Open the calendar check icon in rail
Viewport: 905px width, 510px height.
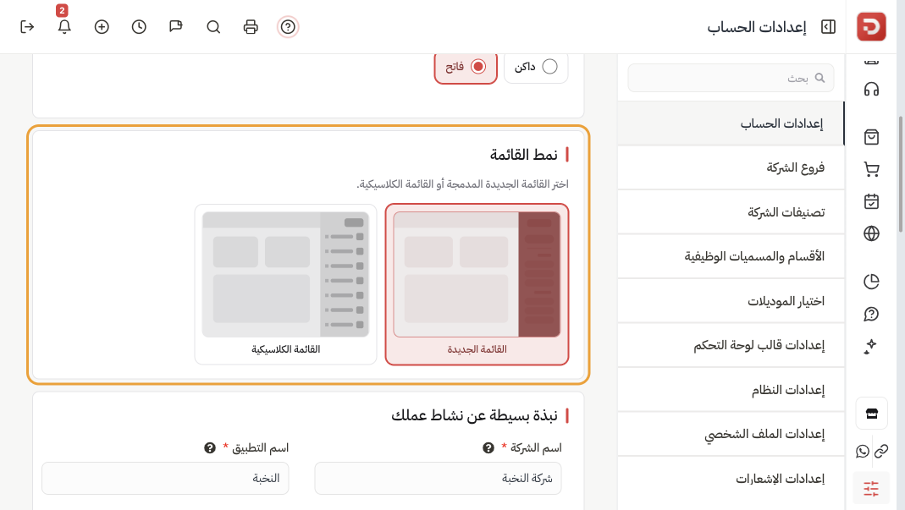[871, 201]
